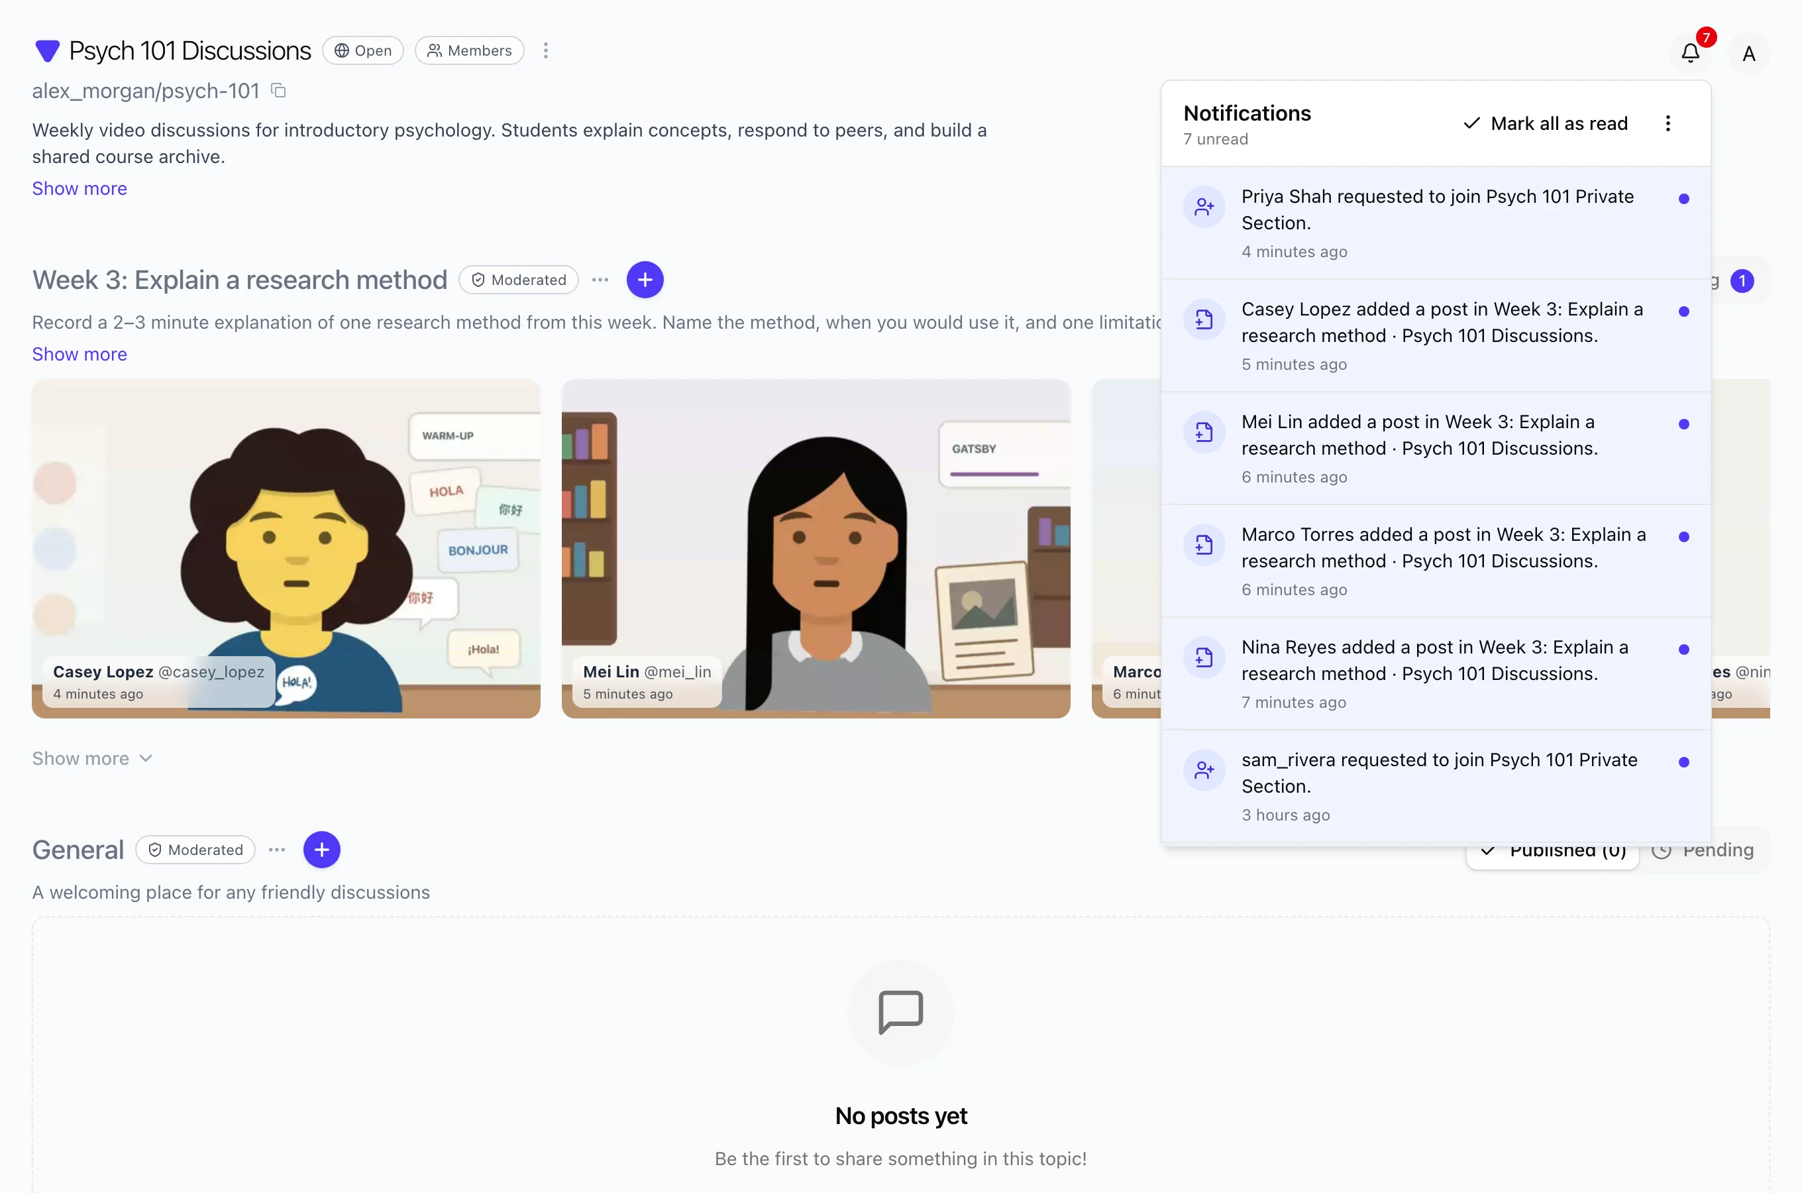
Task: Open the Members button
Action: pos(469,50)
